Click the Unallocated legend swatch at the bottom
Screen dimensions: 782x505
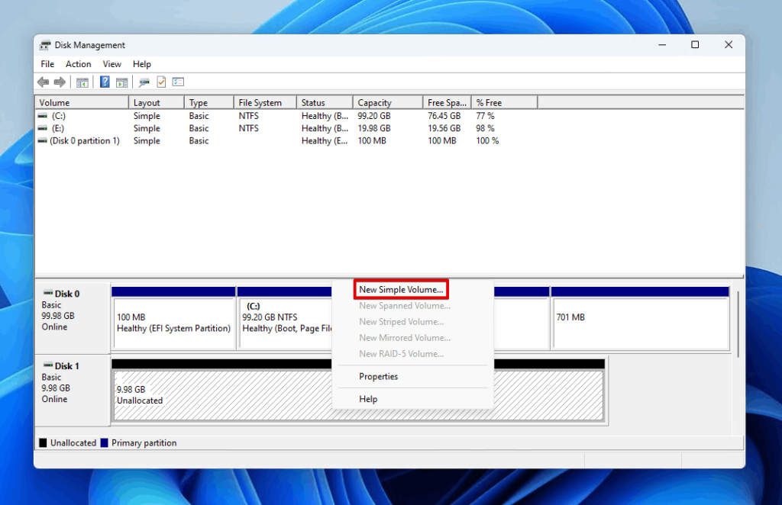(x=43, y=442)
